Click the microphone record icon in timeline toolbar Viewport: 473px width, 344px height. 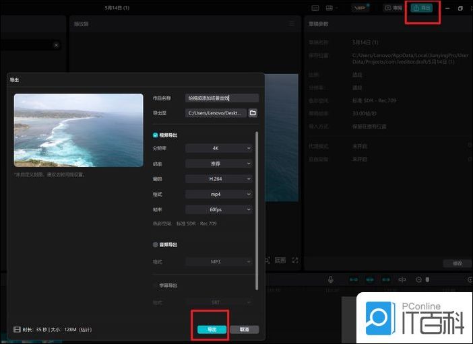[331, 279]
